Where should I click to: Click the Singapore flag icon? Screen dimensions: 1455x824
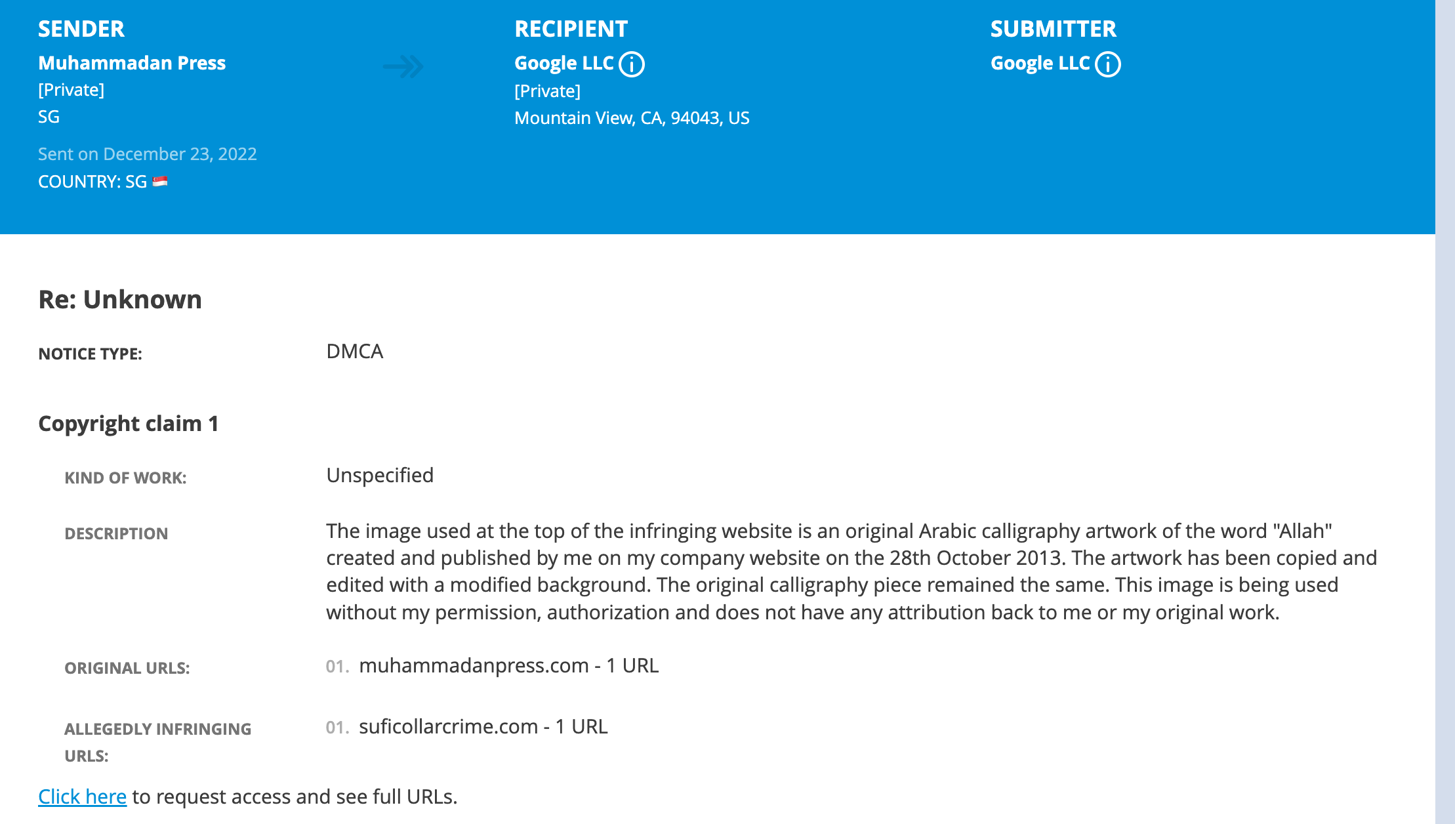pos(160,182)
